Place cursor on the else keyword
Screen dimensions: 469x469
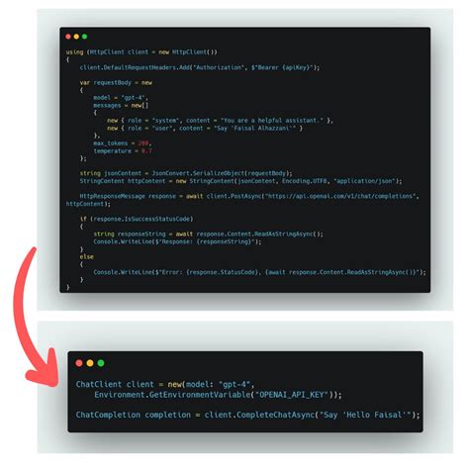(x=87, y=256)
